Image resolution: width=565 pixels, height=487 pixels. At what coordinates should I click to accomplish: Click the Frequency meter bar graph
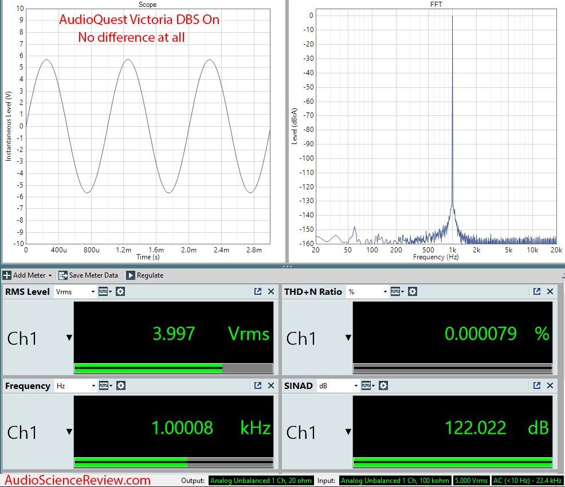[x=174, y=462]
